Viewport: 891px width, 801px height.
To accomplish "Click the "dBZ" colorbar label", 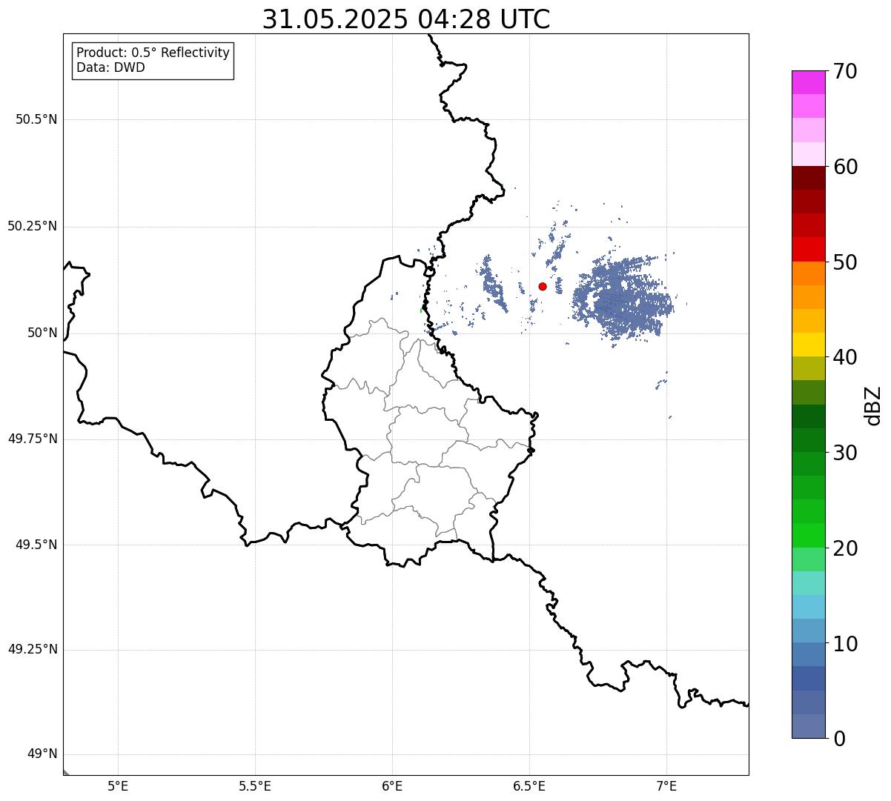I will (873, 405).
